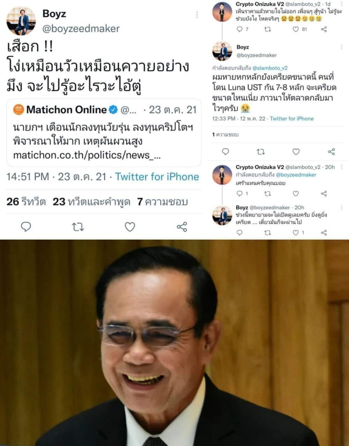This screenshot has height=446, width=349.
Task: Click the @slamboto_v2 mention link
Action: point(270,68)
